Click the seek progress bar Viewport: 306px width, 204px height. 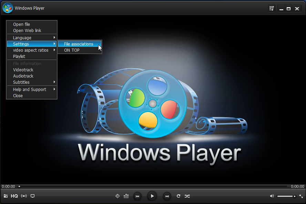[153, 186]
